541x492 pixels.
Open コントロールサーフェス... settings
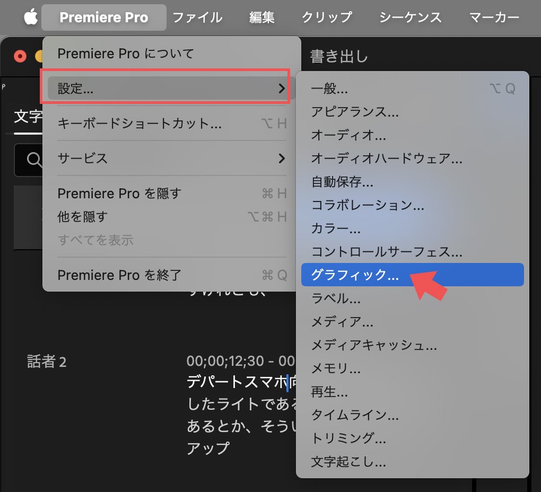tap(412, 251)
